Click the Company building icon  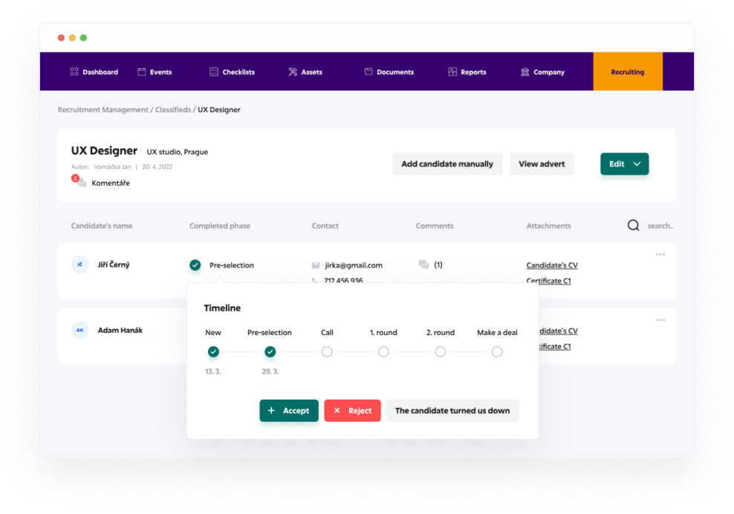coord(524,71)
